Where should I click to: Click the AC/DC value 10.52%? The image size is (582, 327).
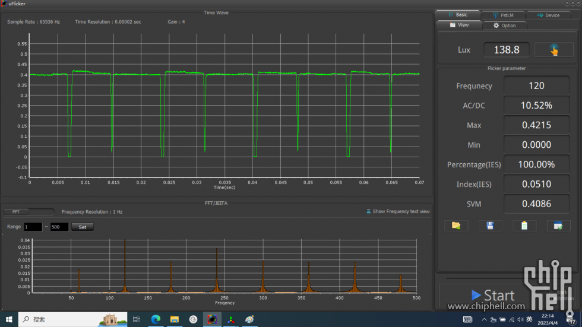pyautogui.click(x=536, y=105)
